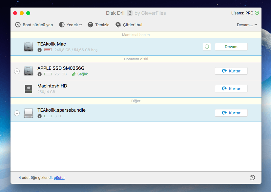Viewport: 271px width, 192px height.
Task: Click the green PRO license checkmark icon
Action: pos(257,13)
